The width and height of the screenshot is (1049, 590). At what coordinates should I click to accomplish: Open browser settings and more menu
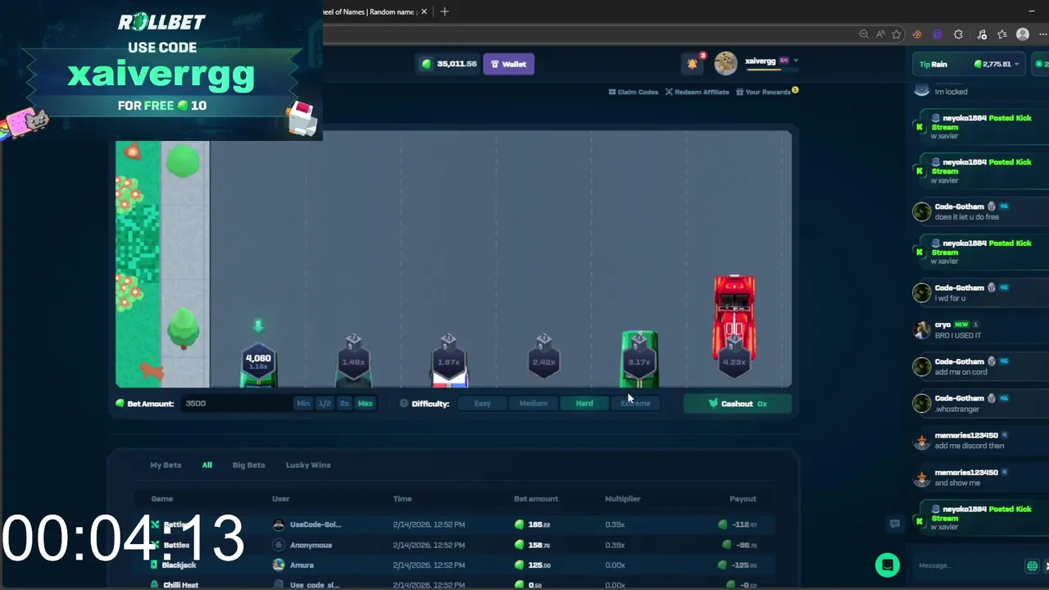click(x=1042, y=34)
